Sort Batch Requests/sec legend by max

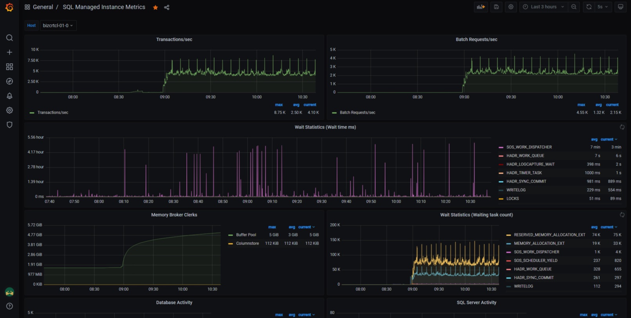click(581, 105)
